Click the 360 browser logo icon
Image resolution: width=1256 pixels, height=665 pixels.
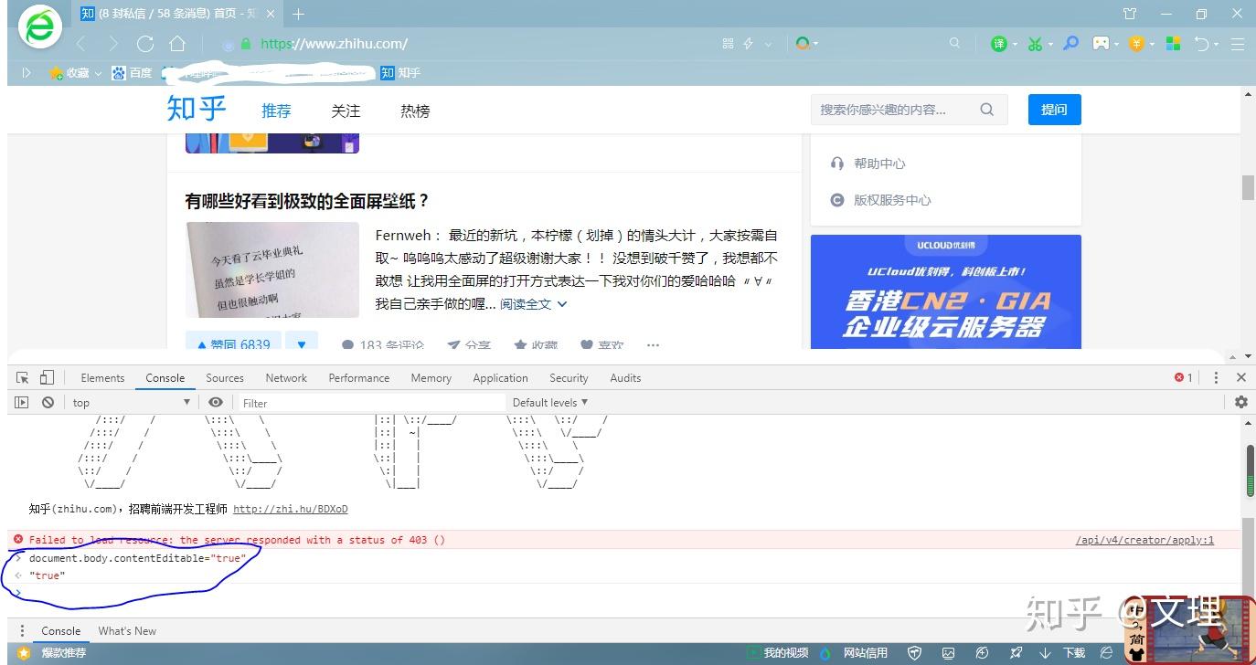pyautogui.click(x=40, y=27)
